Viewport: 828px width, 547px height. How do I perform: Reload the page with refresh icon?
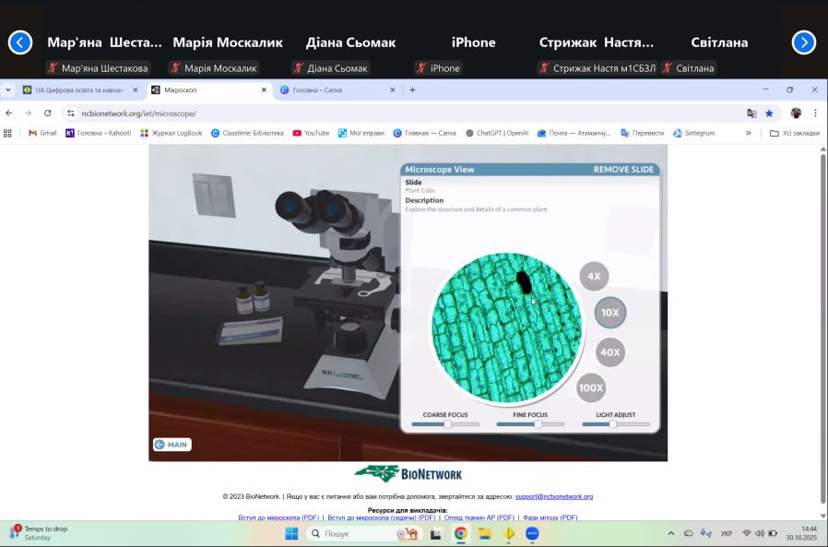click(x=48, y=113)
